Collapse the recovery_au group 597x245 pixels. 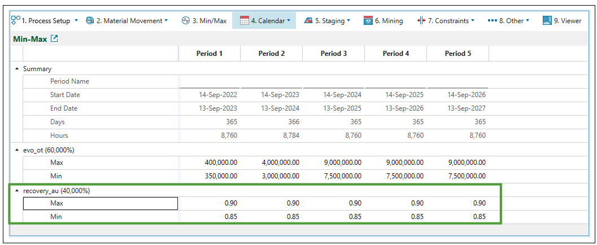tap(17, 191)
